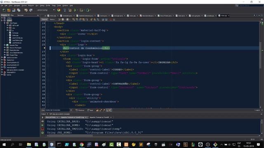
Task: Click the New File toolbar icon
Action: tap(4, 10)
